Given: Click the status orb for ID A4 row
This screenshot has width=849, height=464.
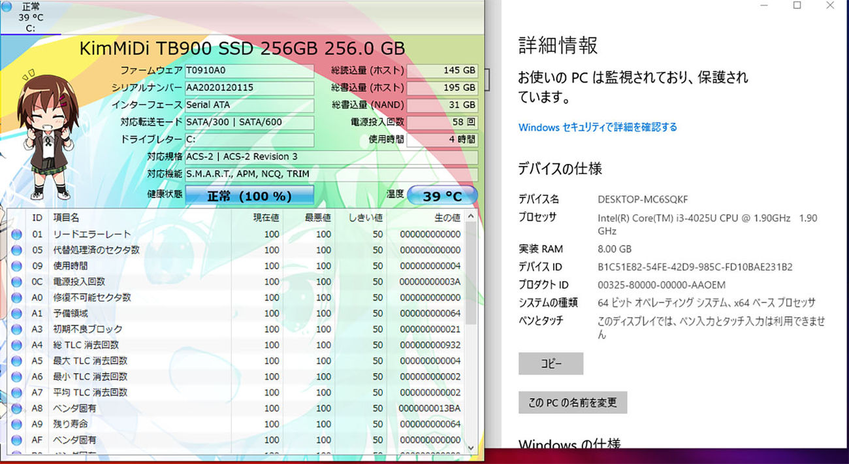Looking at the screenshot, I should tap(16, 345).
